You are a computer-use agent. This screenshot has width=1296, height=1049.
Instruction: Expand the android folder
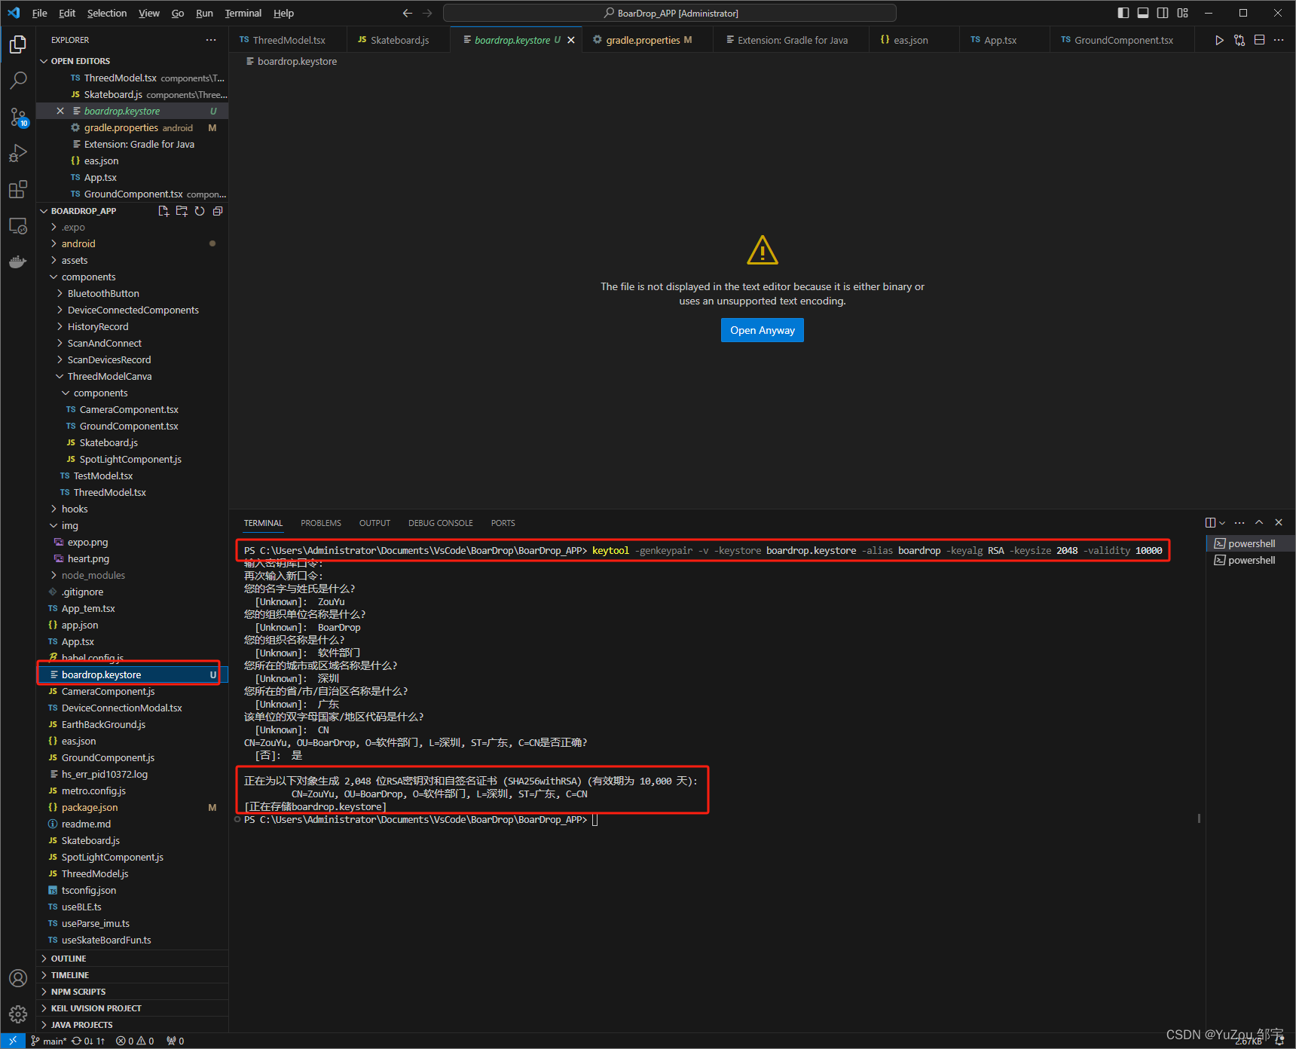(77, 243)
